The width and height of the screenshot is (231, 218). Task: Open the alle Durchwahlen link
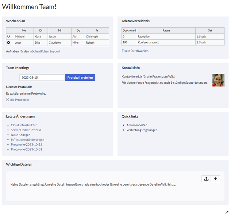(136, 51)
